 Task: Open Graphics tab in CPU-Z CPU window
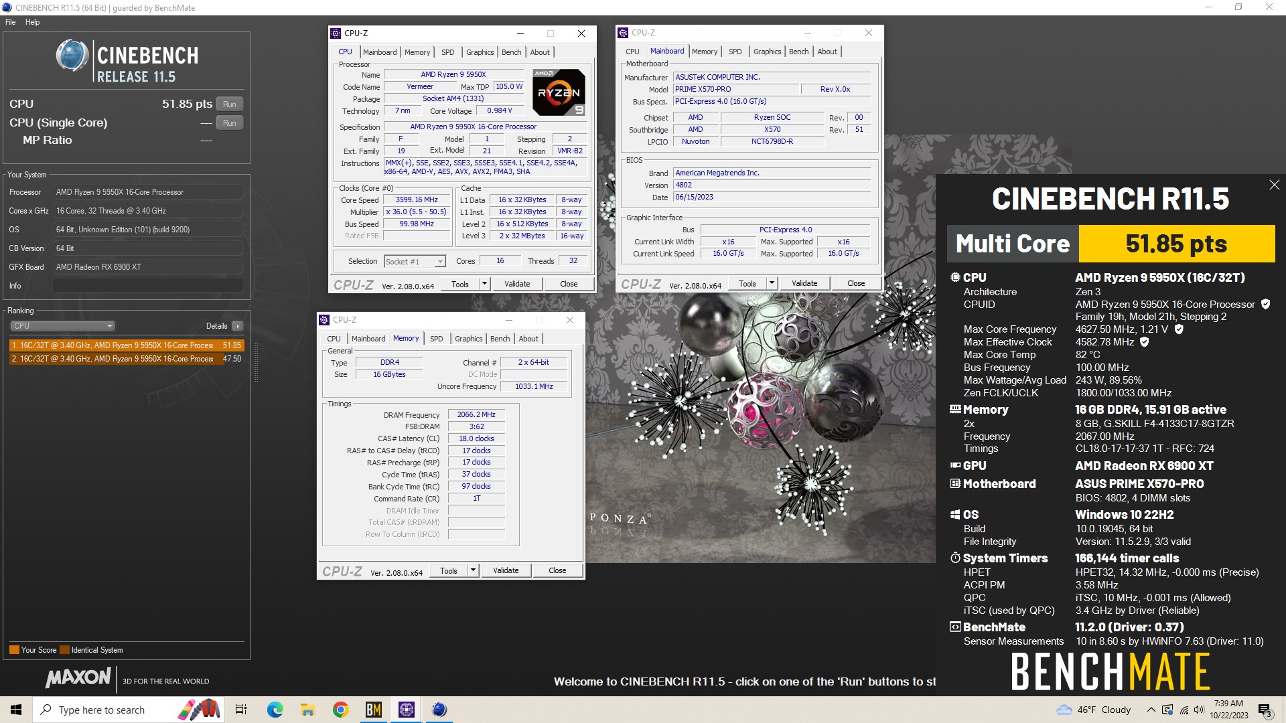480,52
